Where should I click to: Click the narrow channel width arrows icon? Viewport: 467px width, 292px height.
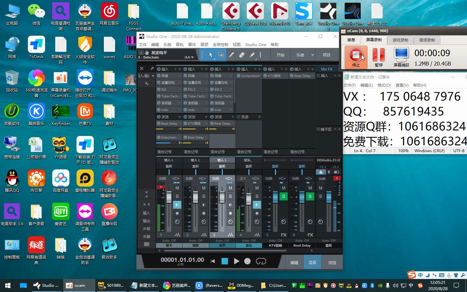147,204
